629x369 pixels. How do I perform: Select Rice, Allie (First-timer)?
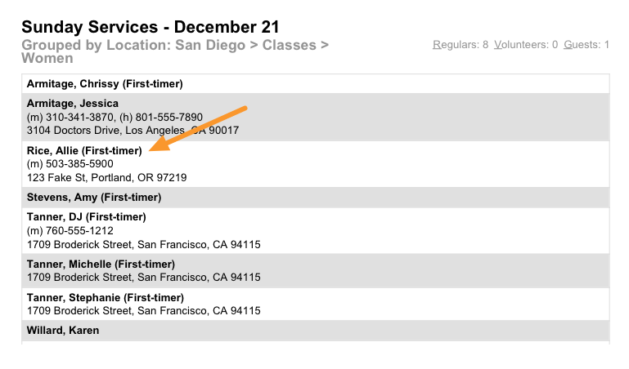[x=84, y=150]
